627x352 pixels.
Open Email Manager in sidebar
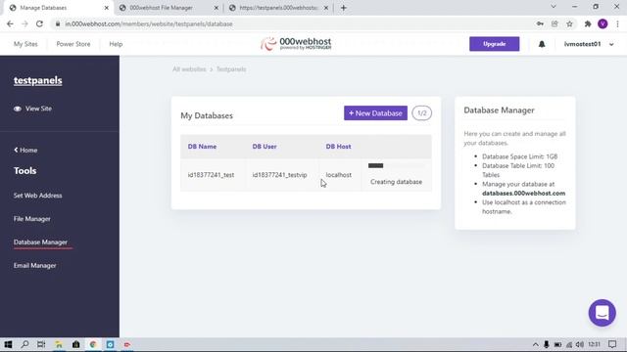(x=35, y=265)
